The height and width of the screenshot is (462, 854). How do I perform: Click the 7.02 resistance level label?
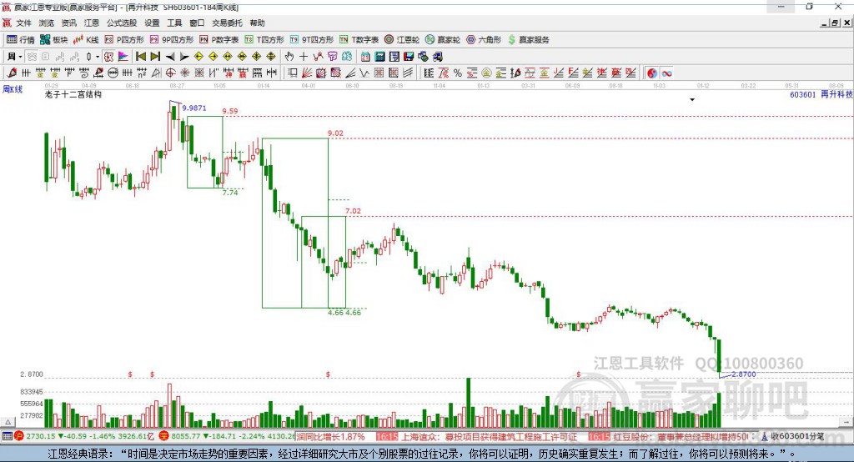(353, 211)
